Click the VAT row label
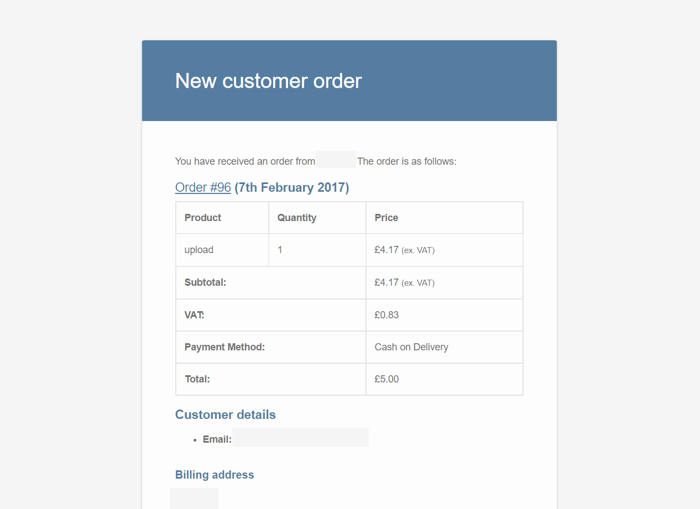The width and height of the screenshot is (700, 509). pos(195,315)
